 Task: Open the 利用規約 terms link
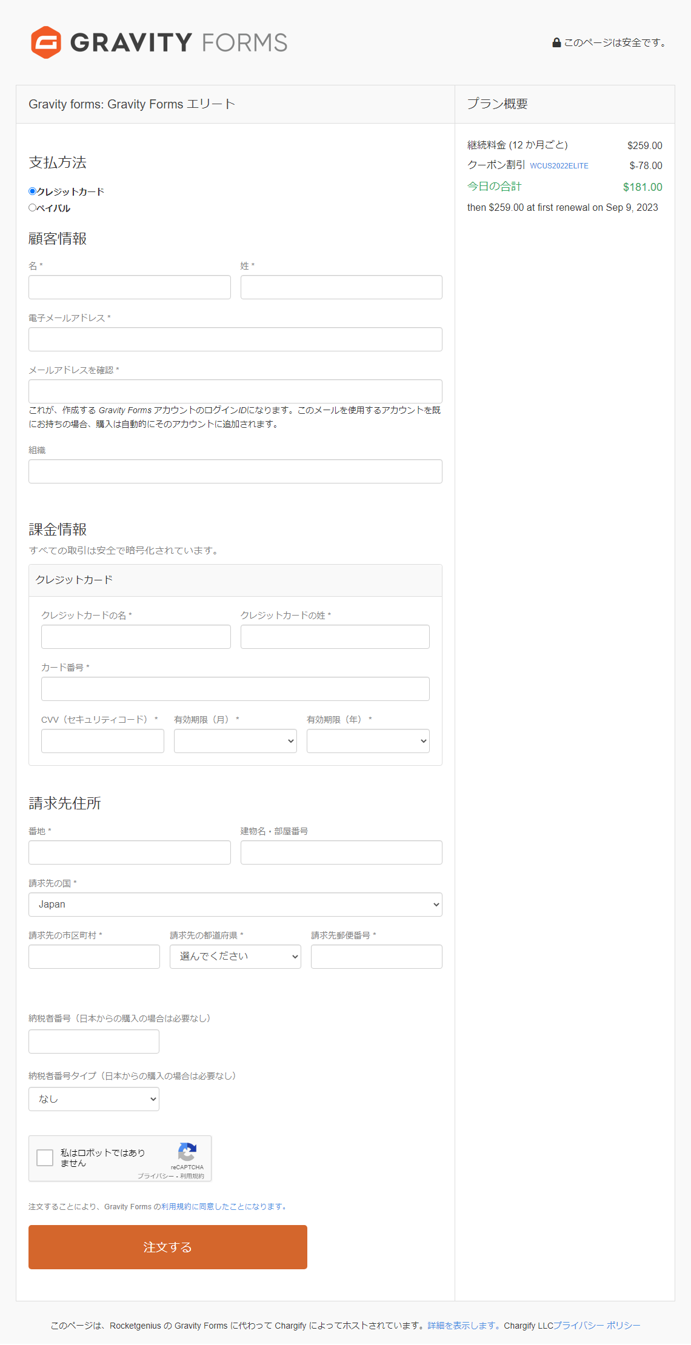[x=176, y=1207]
